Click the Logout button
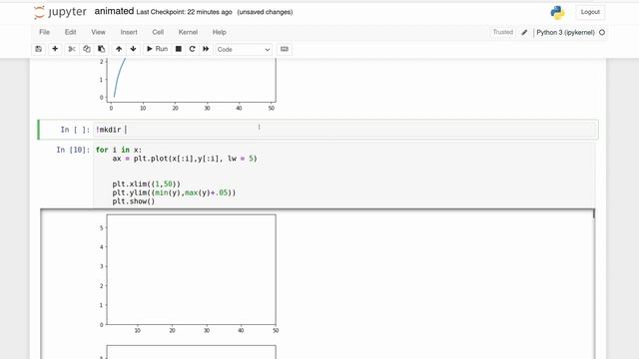 pyautogui.click(x=590, y=12)
